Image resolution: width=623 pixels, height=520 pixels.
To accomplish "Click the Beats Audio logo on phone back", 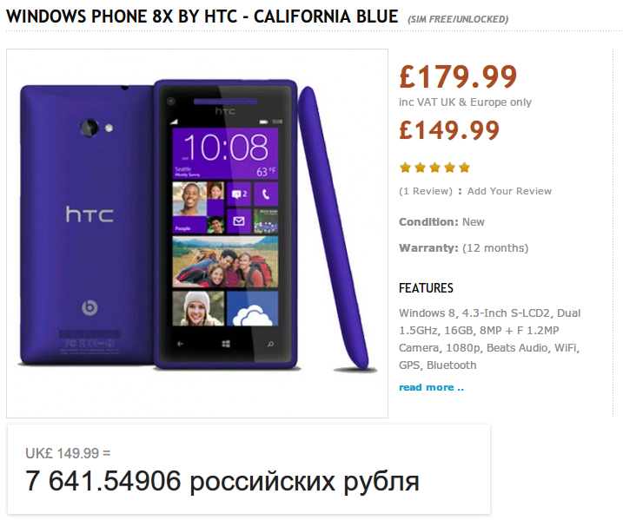I will point(89,307).
